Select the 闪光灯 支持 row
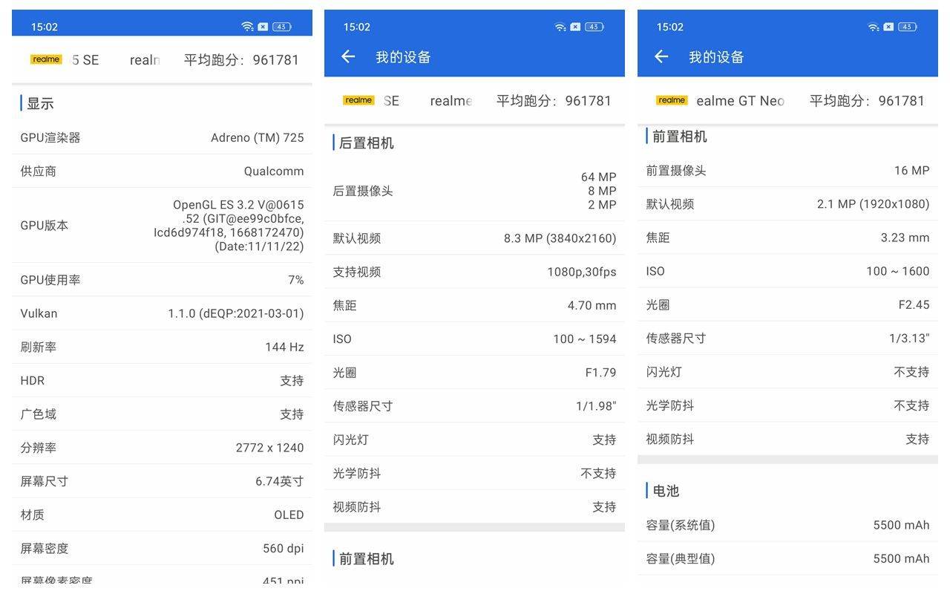This screenshot has width=950, height=594. [x=474, y=440]
